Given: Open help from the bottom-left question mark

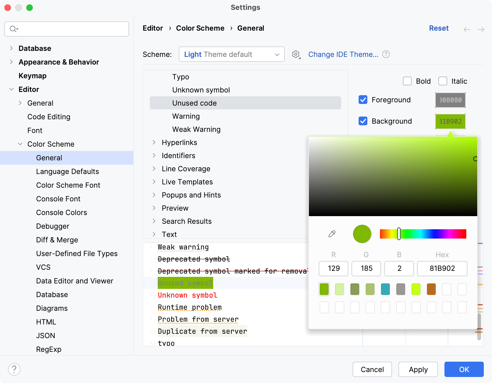Looking at the screenshot, I should 14,369.
